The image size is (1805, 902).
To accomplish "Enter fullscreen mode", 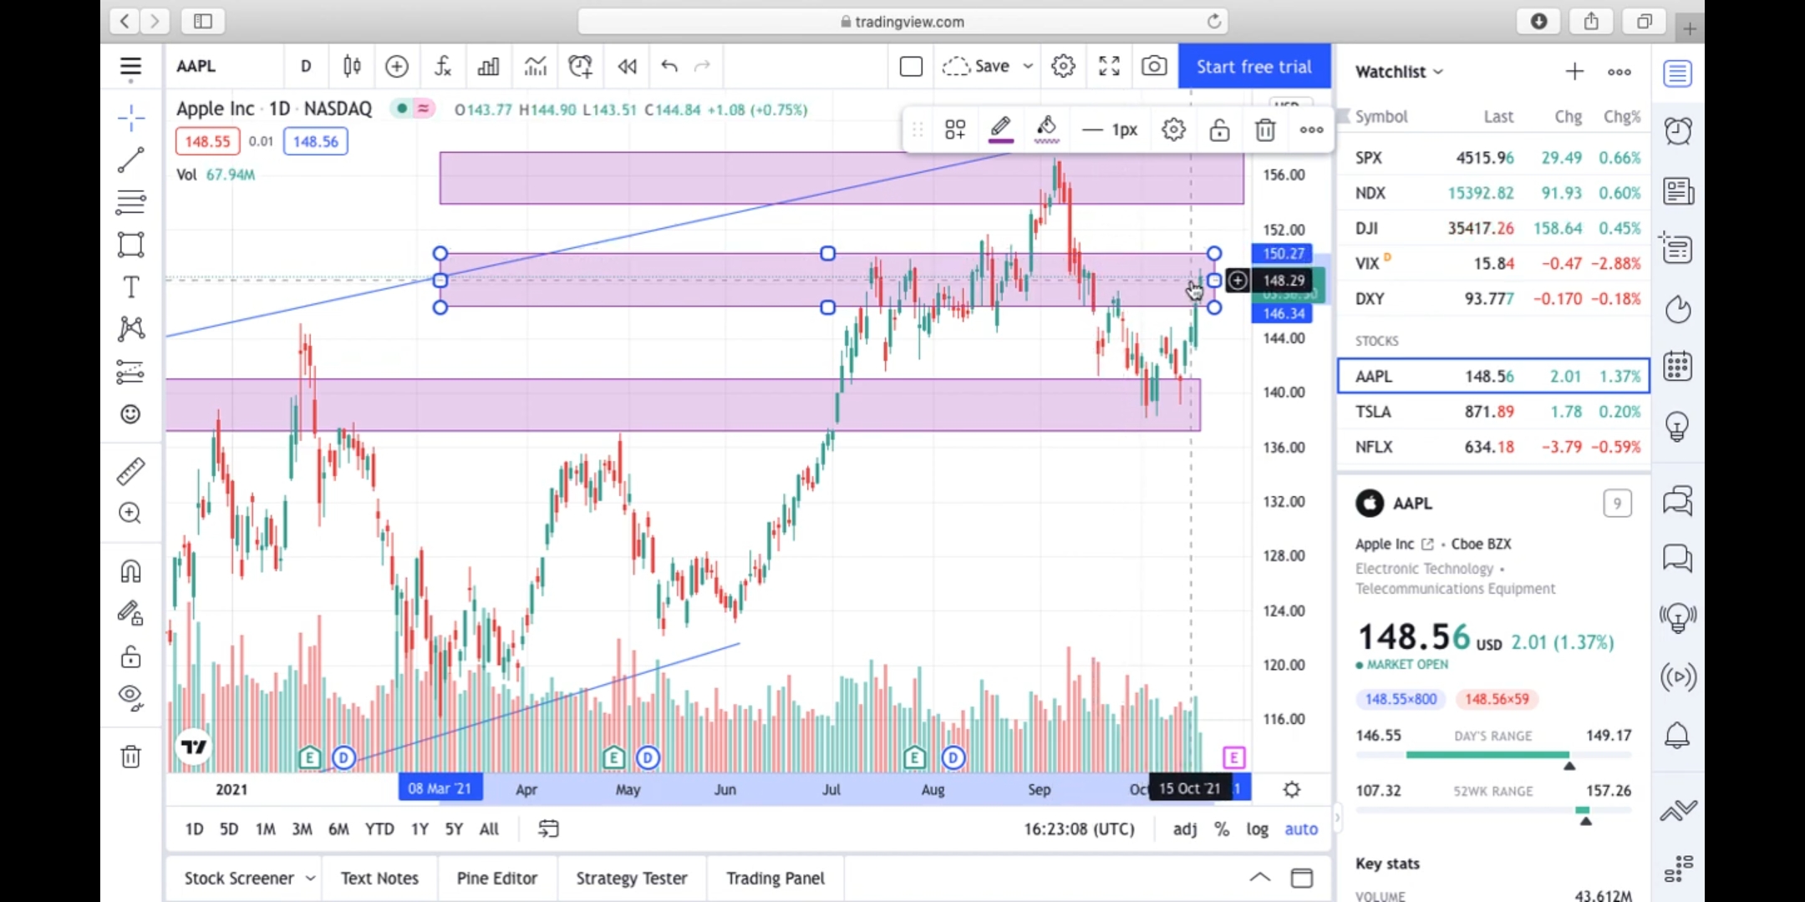I will [1109, 66].
